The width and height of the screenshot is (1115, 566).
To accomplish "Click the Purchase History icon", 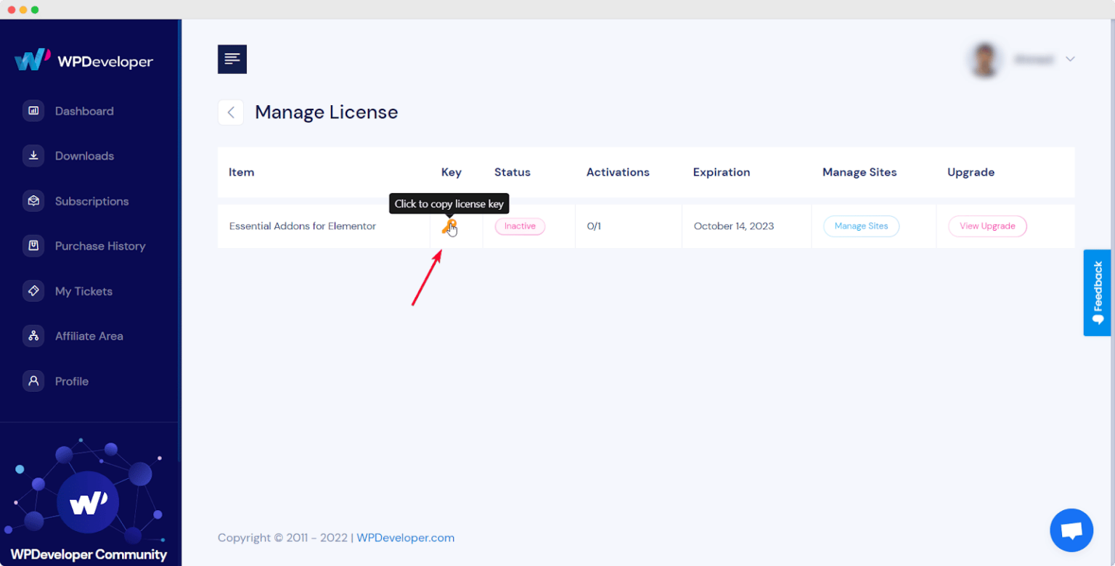I will (x=33, y=246).
